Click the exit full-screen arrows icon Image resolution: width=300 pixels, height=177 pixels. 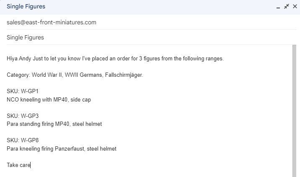pyautogui.click(x=287, y=6)
